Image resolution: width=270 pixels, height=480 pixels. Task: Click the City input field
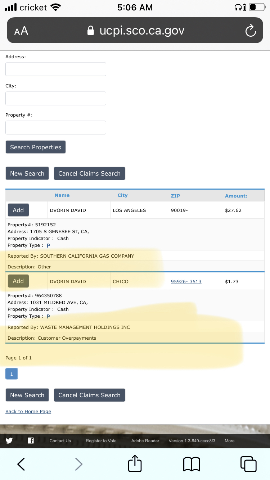coord(56,98)
